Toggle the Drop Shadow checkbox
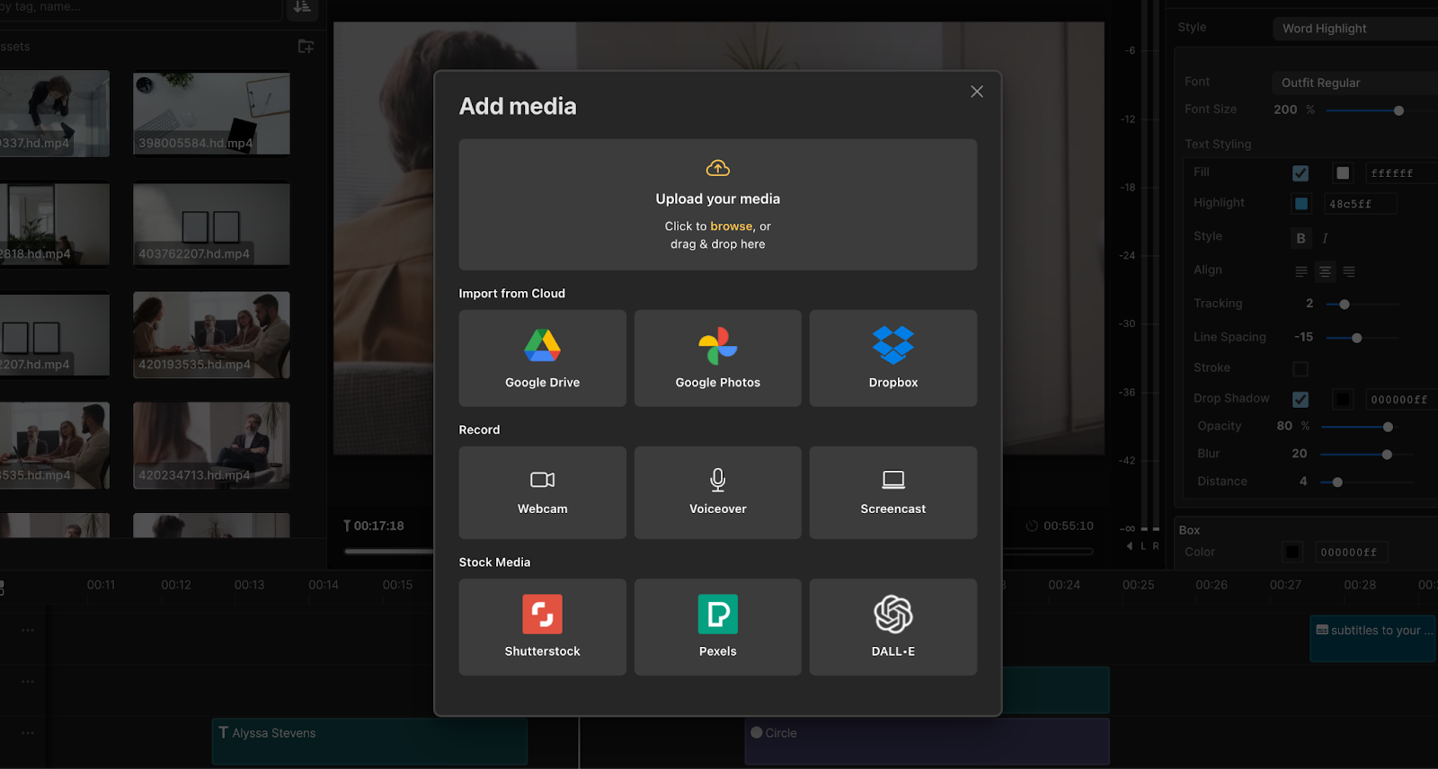1438x769 pixels. [1300, 400]
